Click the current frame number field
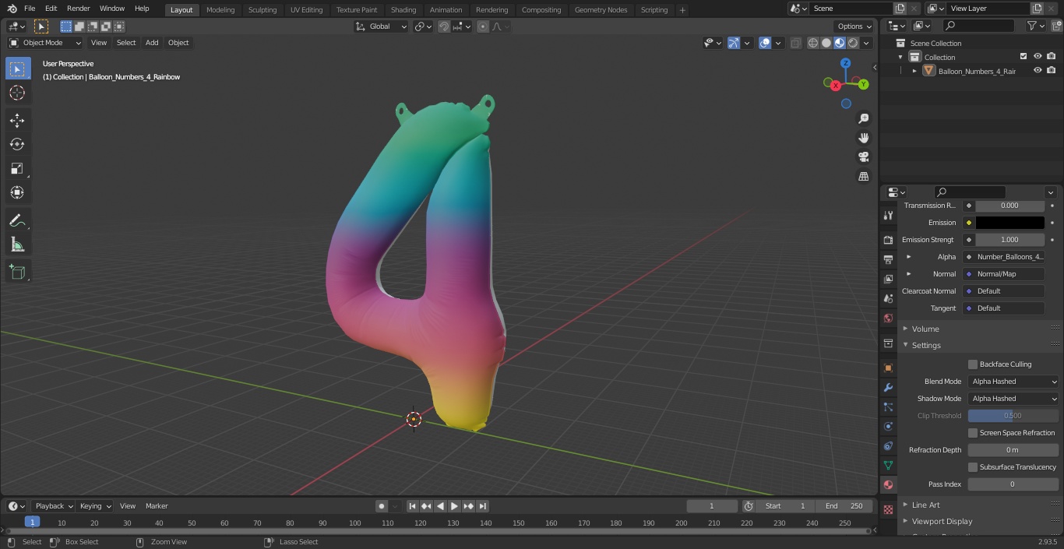 712,506
